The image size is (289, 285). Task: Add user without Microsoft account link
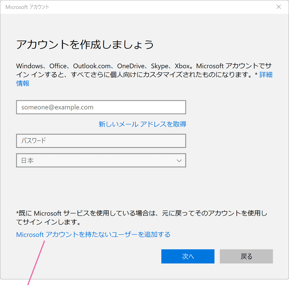(93, 235)
